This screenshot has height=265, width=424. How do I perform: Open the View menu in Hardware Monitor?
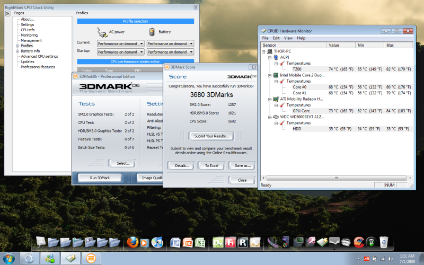click(288, 38)
